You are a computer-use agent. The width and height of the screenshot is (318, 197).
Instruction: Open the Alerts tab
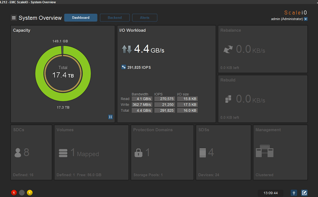pos(145,17)
